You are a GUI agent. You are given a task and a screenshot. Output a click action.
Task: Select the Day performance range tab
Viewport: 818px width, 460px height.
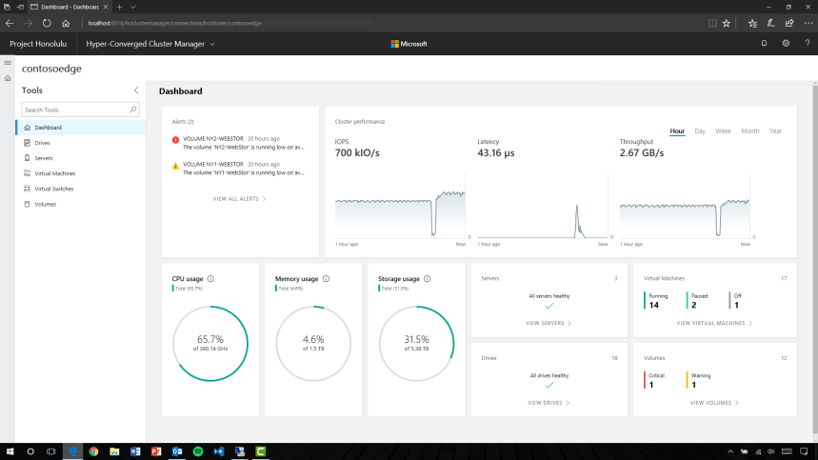tap(700, 130)
